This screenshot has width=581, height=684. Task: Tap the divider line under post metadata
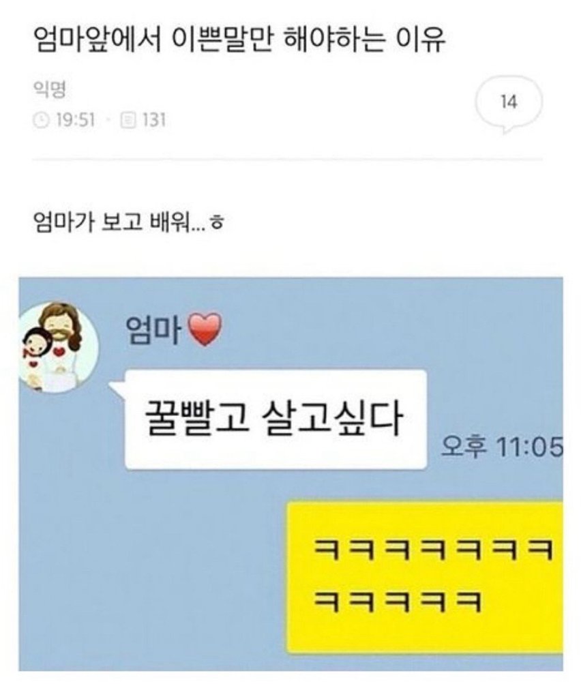pyautogui.click(x=288, y=160)
